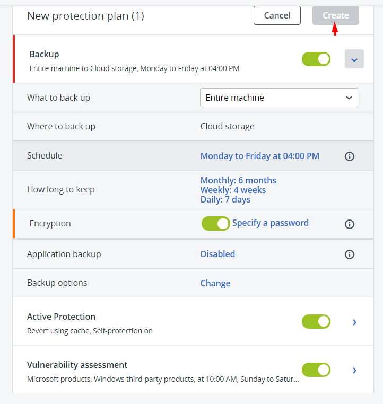Image resolution: width=383 pixels, height=404 pixels.
Task: Collapse the Backup section chevron
Action: point(354,59)
